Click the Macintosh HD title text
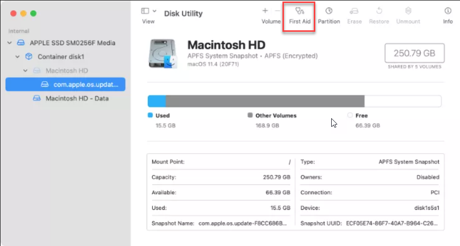Screen dimensions: 460x246 (226, 45)
